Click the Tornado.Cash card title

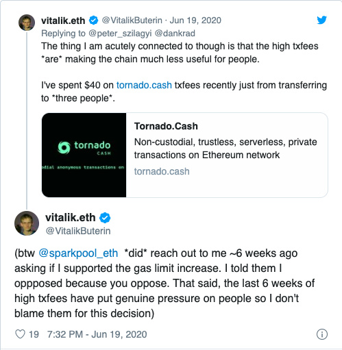[166, 126]
